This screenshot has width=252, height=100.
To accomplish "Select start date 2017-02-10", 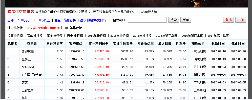I will click(x=218, y=51).
